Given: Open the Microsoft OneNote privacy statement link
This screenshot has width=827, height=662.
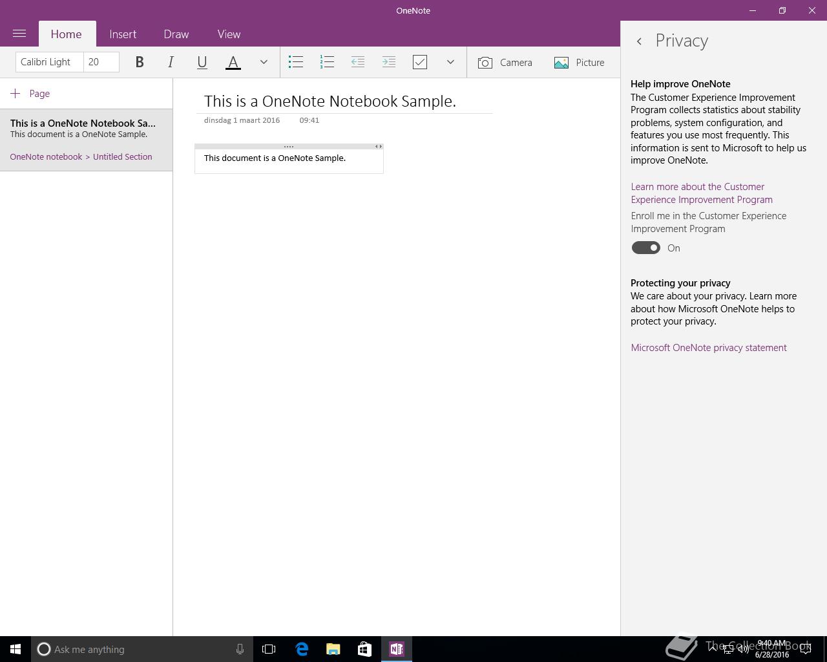Looking at the screenshot, I should click(708, 348).
